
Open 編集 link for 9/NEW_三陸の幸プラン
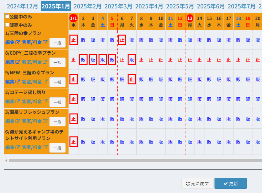coord(13,82)
